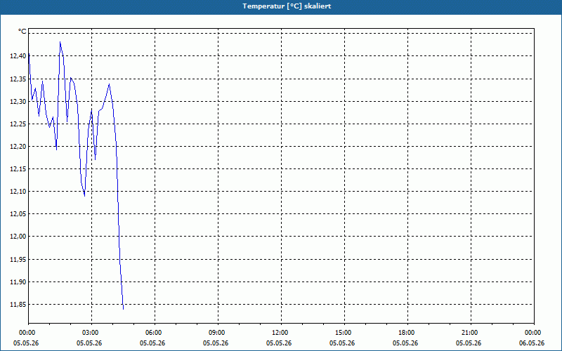562x351 pixels.
Task: Select the 12,10 y-axis value
Action: point(18,192)
